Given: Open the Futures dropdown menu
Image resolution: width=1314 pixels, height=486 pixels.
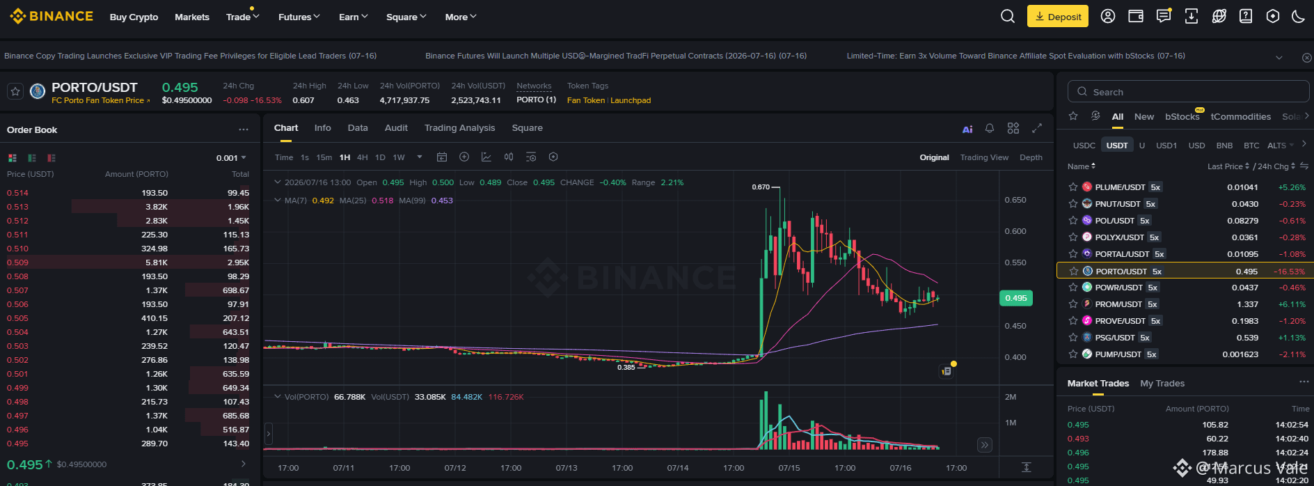Looking at the screenshot, I should pyautogui.click(x=299, y=17).
